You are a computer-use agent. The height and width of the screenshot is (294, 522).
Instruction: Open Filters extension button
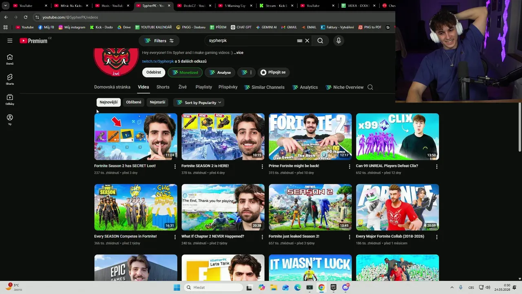pos(159,41)
